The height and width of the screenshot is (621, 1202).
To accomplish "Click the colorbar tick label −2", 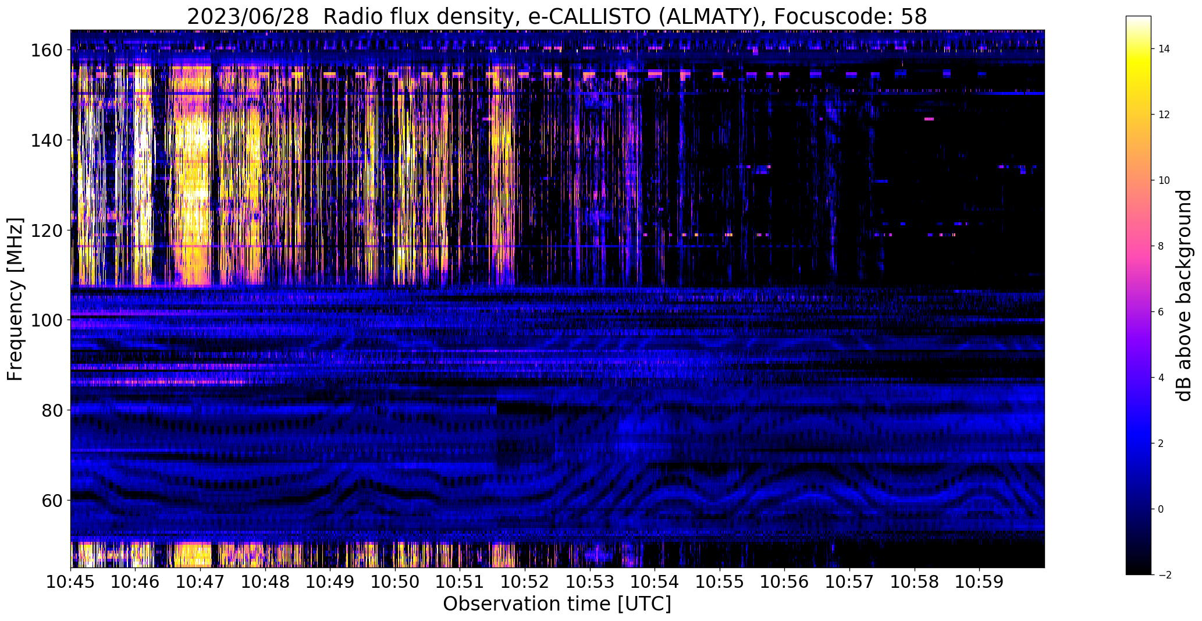I will [x=1164, y=575].
